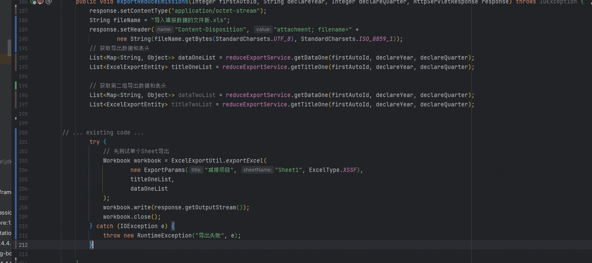
Task: Click the closing brace on line 212
Action: point(91,245)
